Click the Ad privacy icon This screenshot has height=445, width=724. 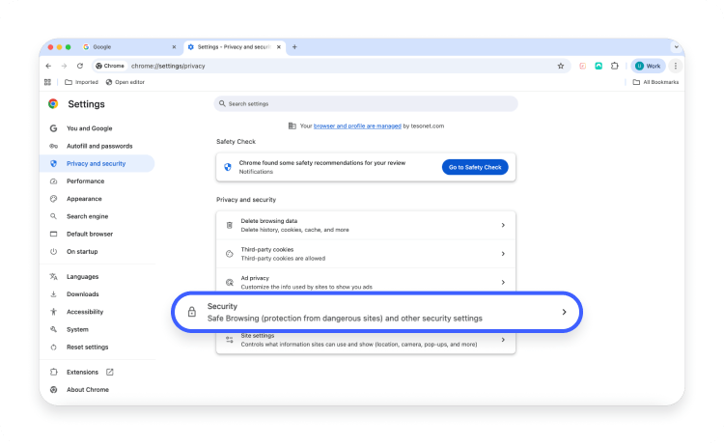230,283
